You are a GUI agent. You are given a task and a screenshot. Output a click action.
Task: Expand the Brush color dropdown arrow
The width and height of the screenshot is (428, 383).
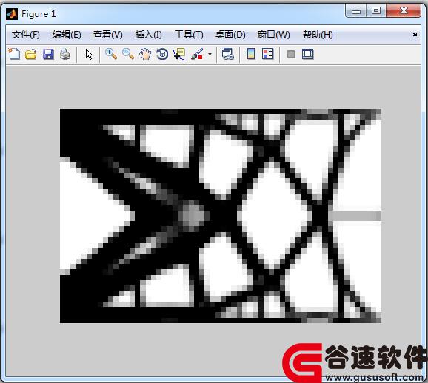(x=210, y=54)
